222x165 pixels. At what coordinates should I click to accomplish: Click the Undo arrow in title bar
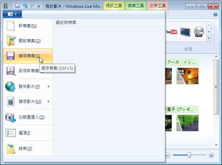(25, 6)
